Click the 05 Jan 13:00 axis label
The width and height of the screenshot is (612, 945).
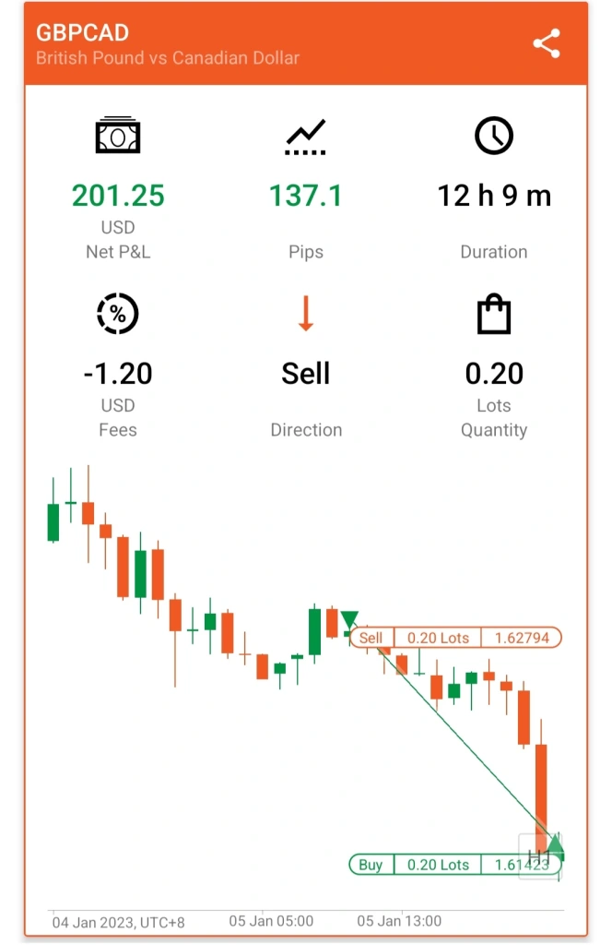399,921
